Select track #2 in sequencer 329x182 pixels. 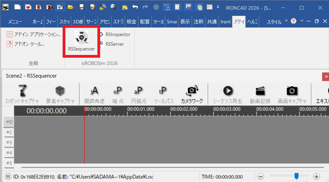point(9,132)
